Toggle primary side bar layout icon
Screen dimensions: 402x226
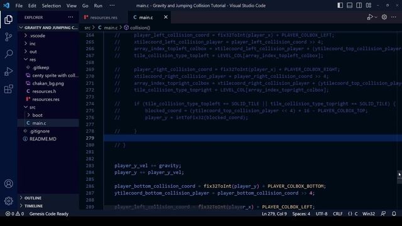click(340, 6)
